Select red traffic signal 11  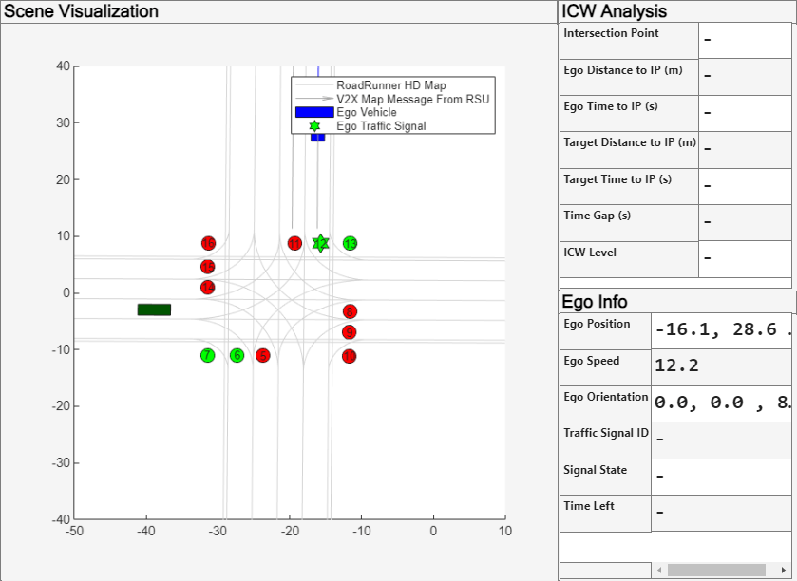click(x=294, y=243)
